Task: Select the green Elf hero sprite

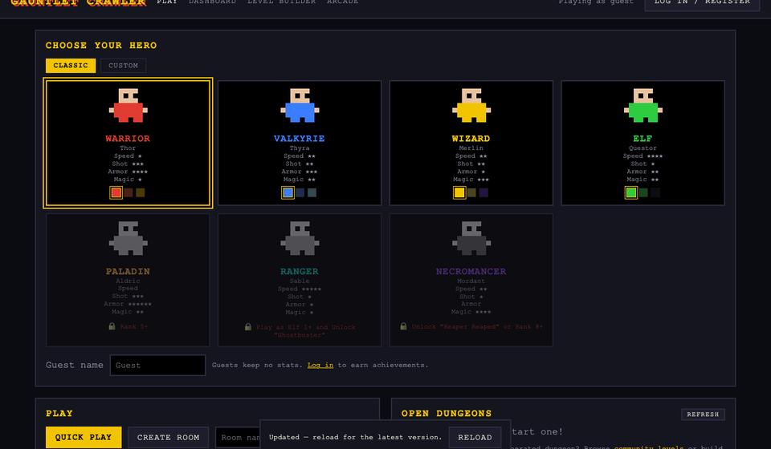Action: point(642,105)
